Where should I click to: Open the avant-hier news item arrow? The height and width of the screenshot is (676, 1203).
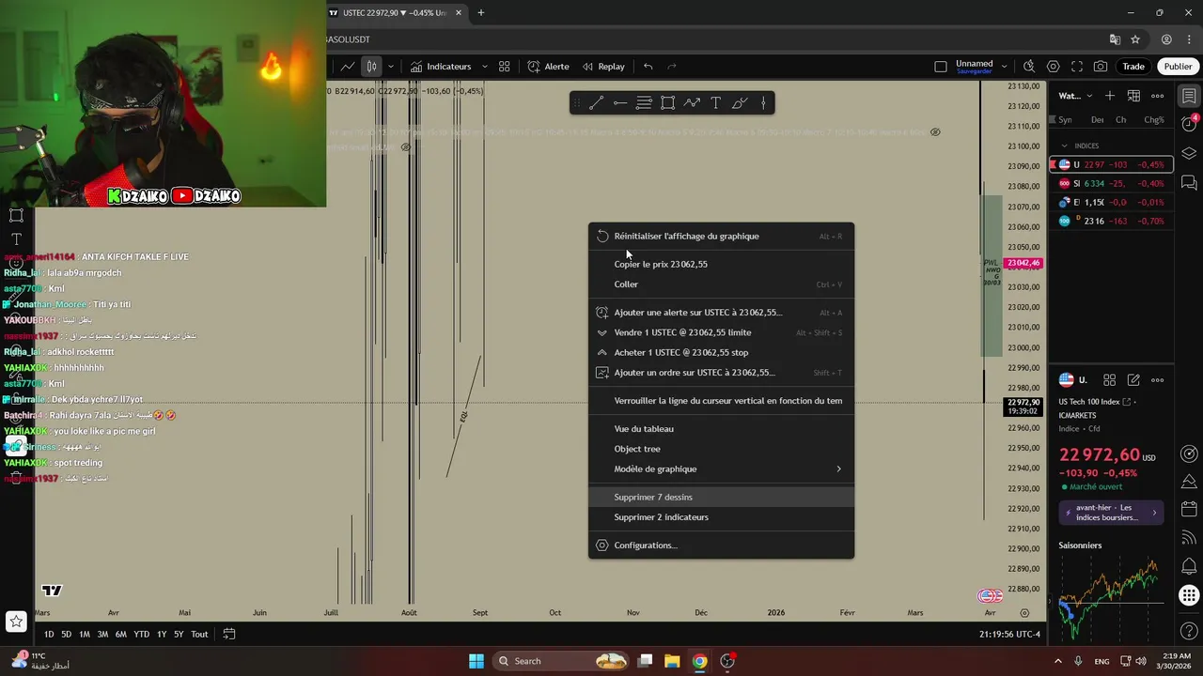tap(1154, 513)
